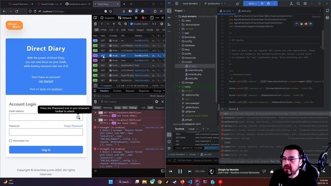Open the Terminal tool window icon in sidebar
Screen dimensions: 331x186
[x=169, y=134]
